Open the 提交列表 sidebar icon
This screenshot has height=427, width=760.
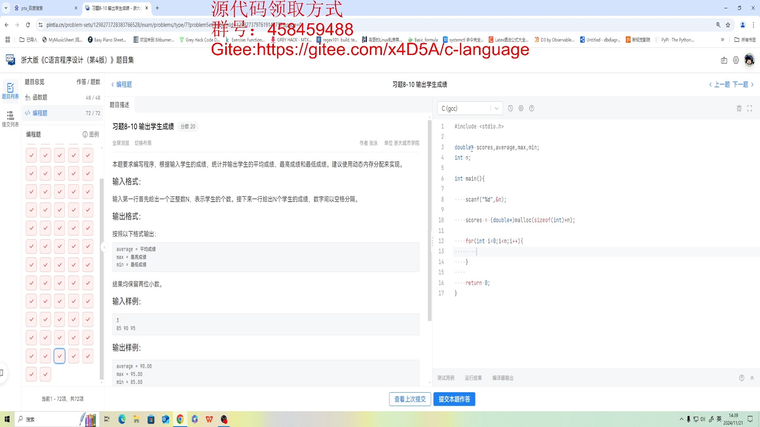point(10,119)
